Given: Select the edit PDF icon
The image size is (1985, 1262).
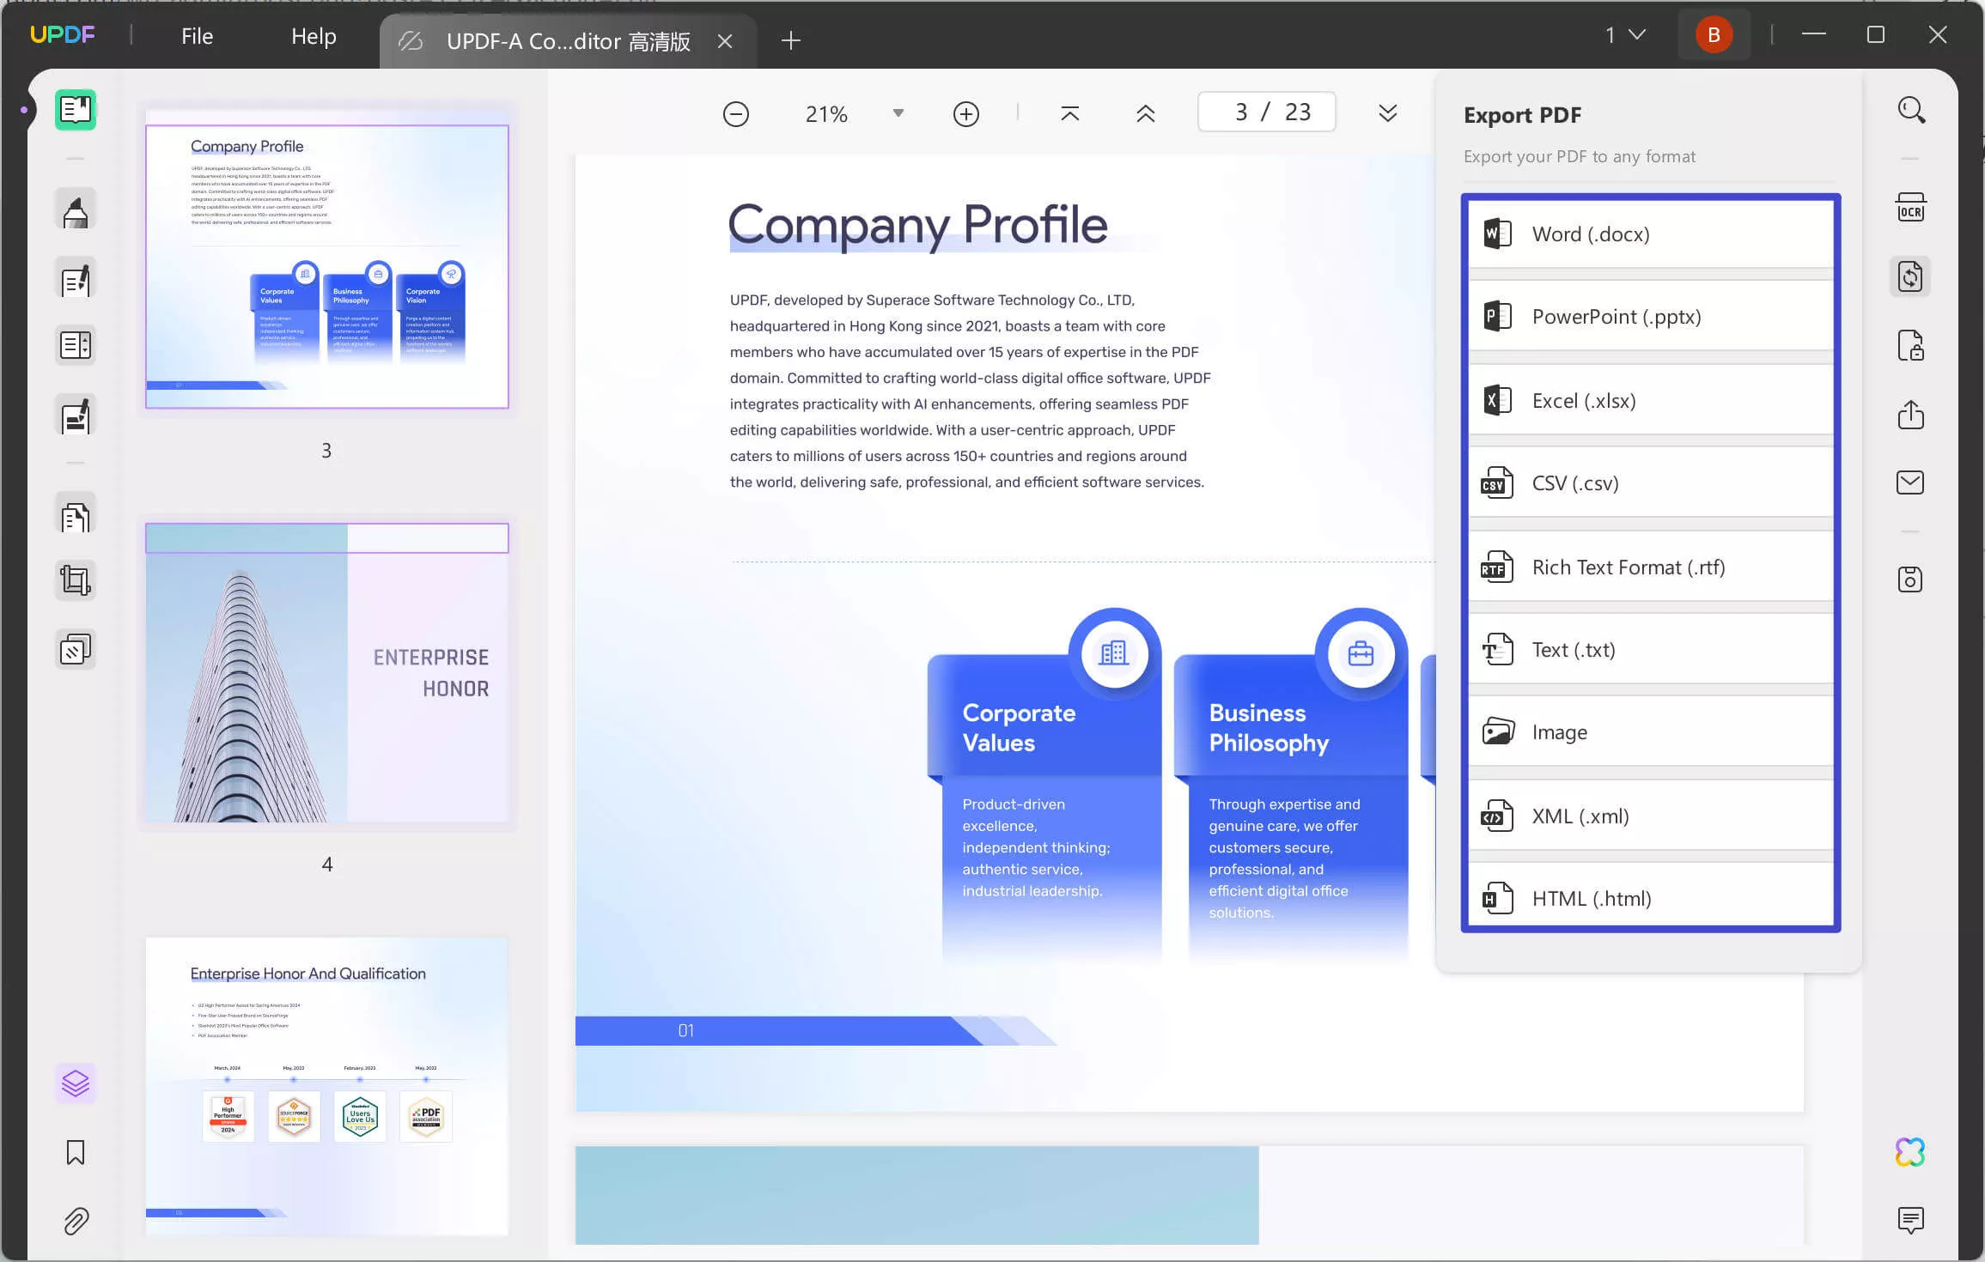Looking at the screenshot, I should (x=76, y=279).
